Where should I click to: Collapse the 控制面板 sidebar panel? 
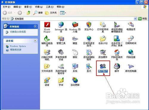click(35, 26)
